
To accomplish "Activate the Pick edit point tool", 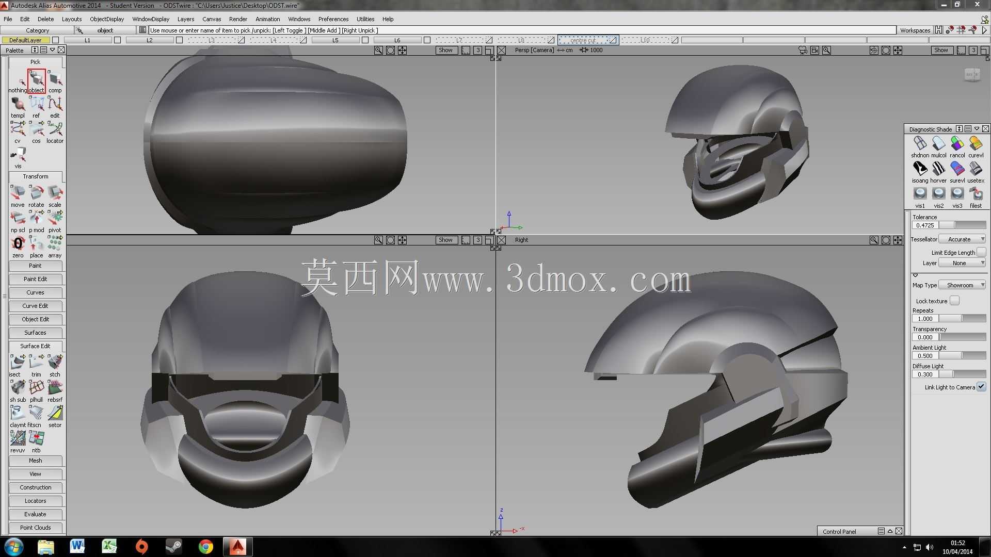I will click(55, 107).
